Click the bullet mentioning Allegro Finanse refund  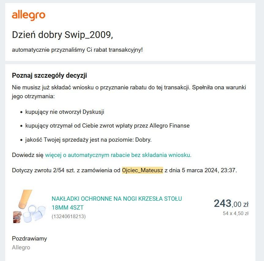tap(107, 126)
